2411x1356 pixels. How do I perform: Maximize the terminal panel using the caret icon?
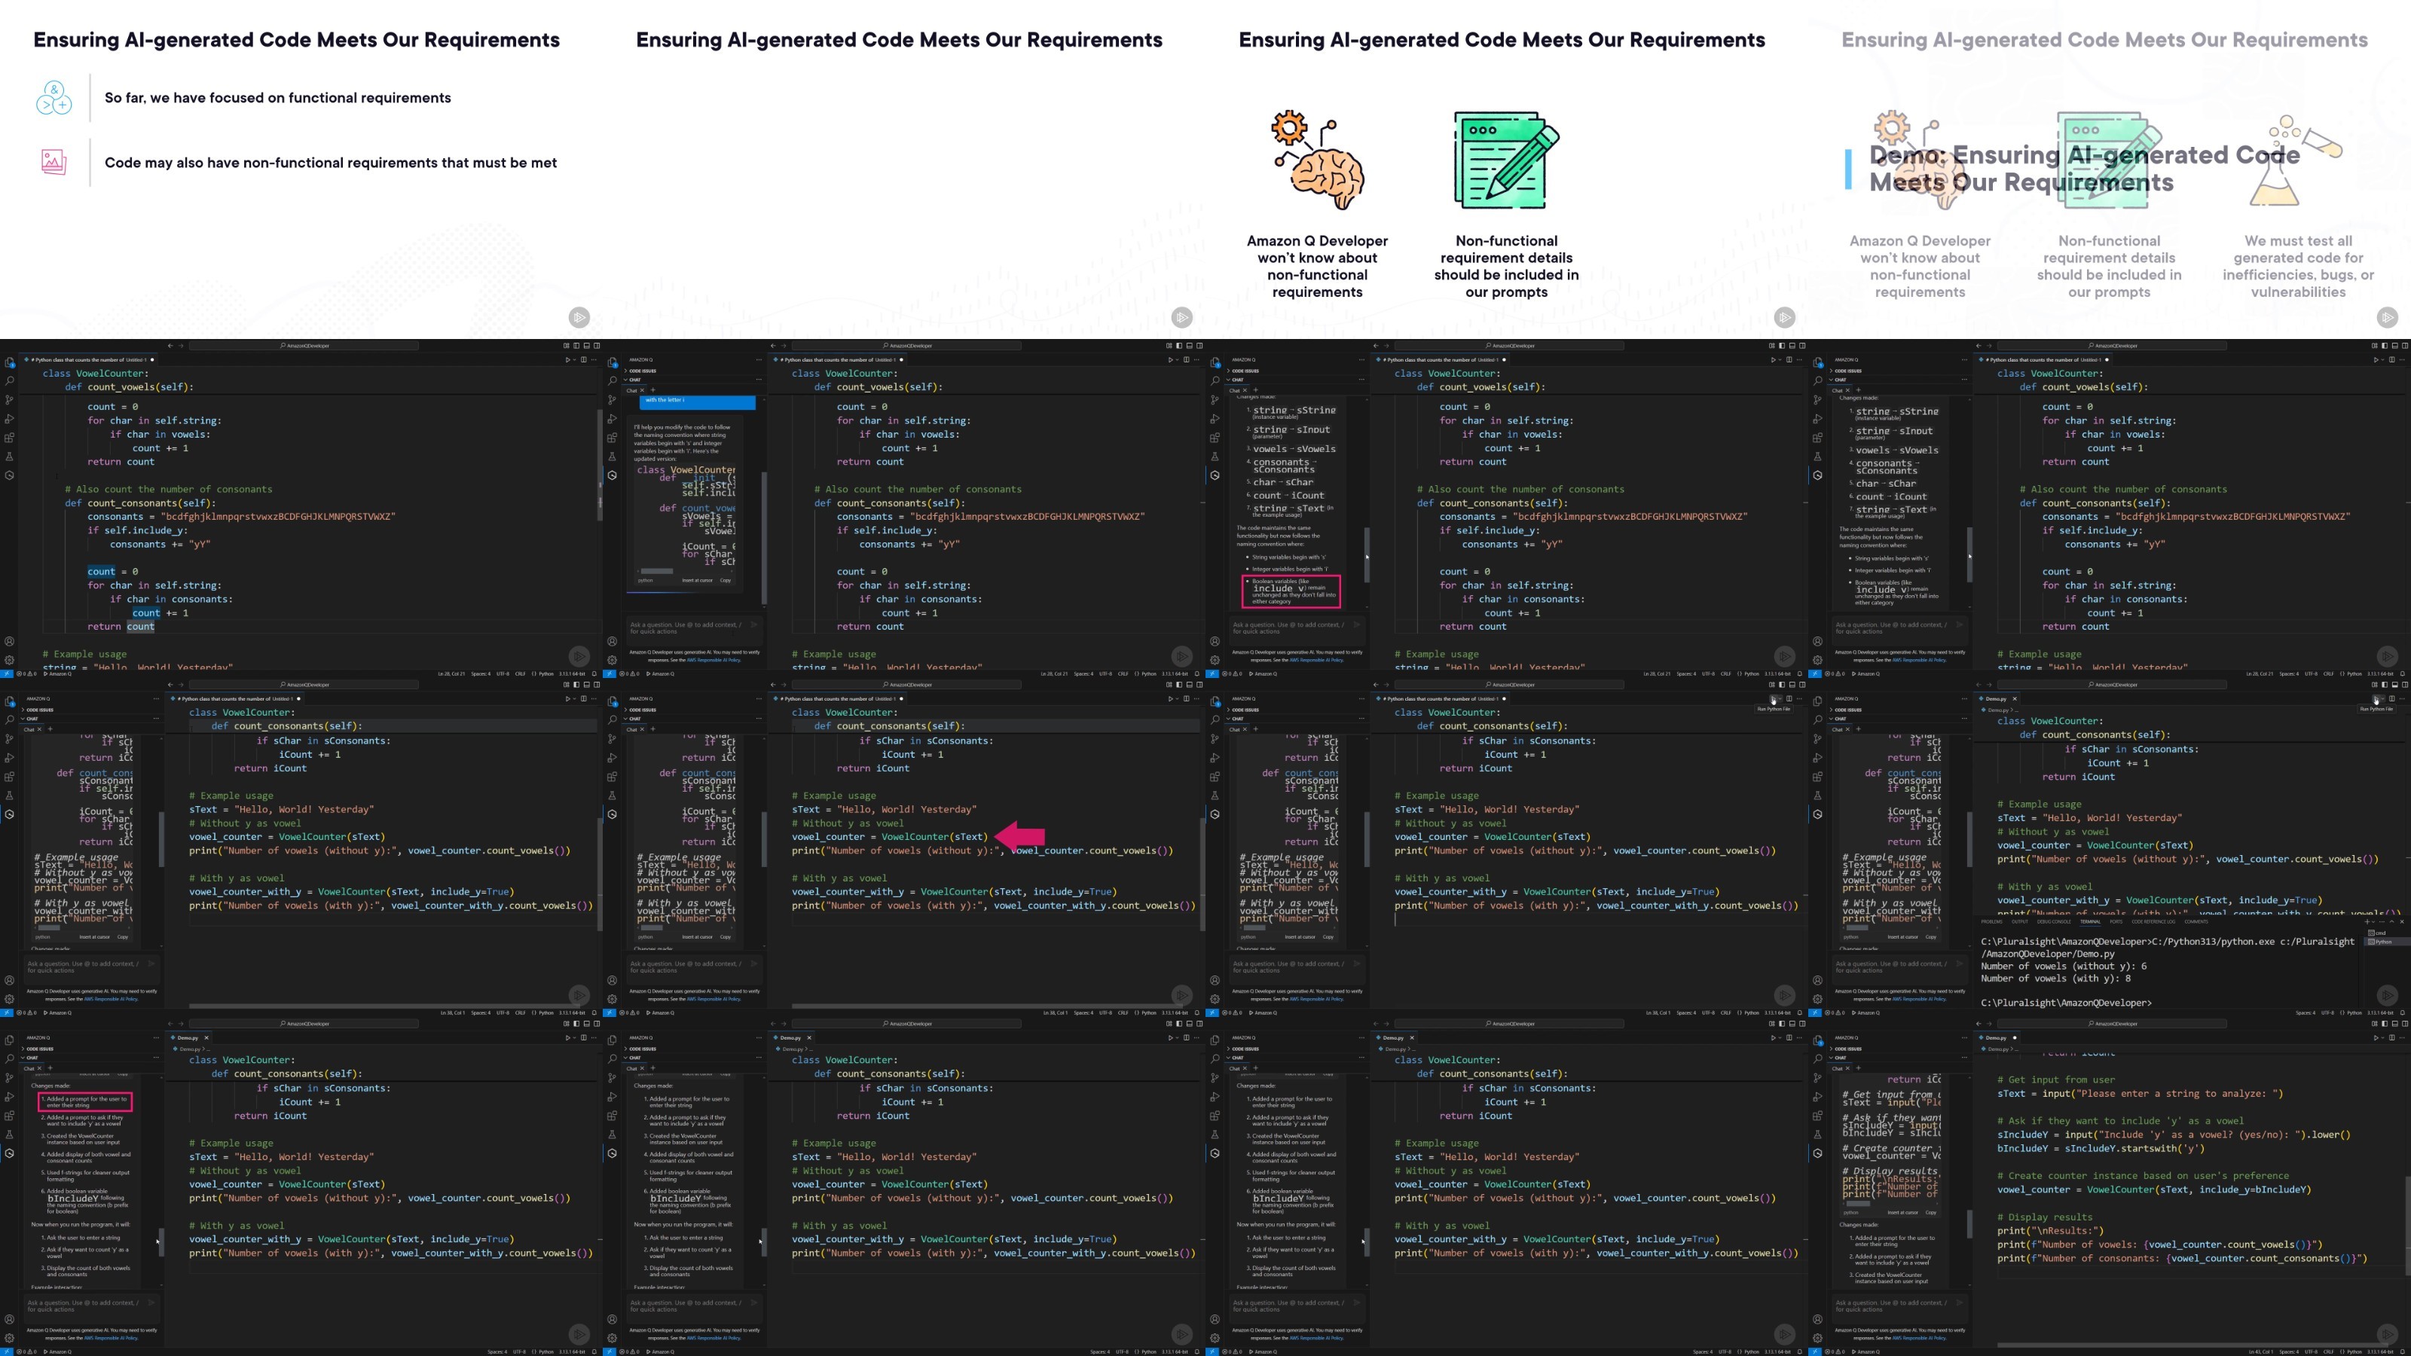coord(2392,922)
